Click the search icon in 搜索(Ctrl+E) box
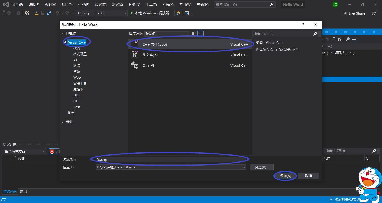This screenshot has height=203, width=382. click(x=315, y=34)
